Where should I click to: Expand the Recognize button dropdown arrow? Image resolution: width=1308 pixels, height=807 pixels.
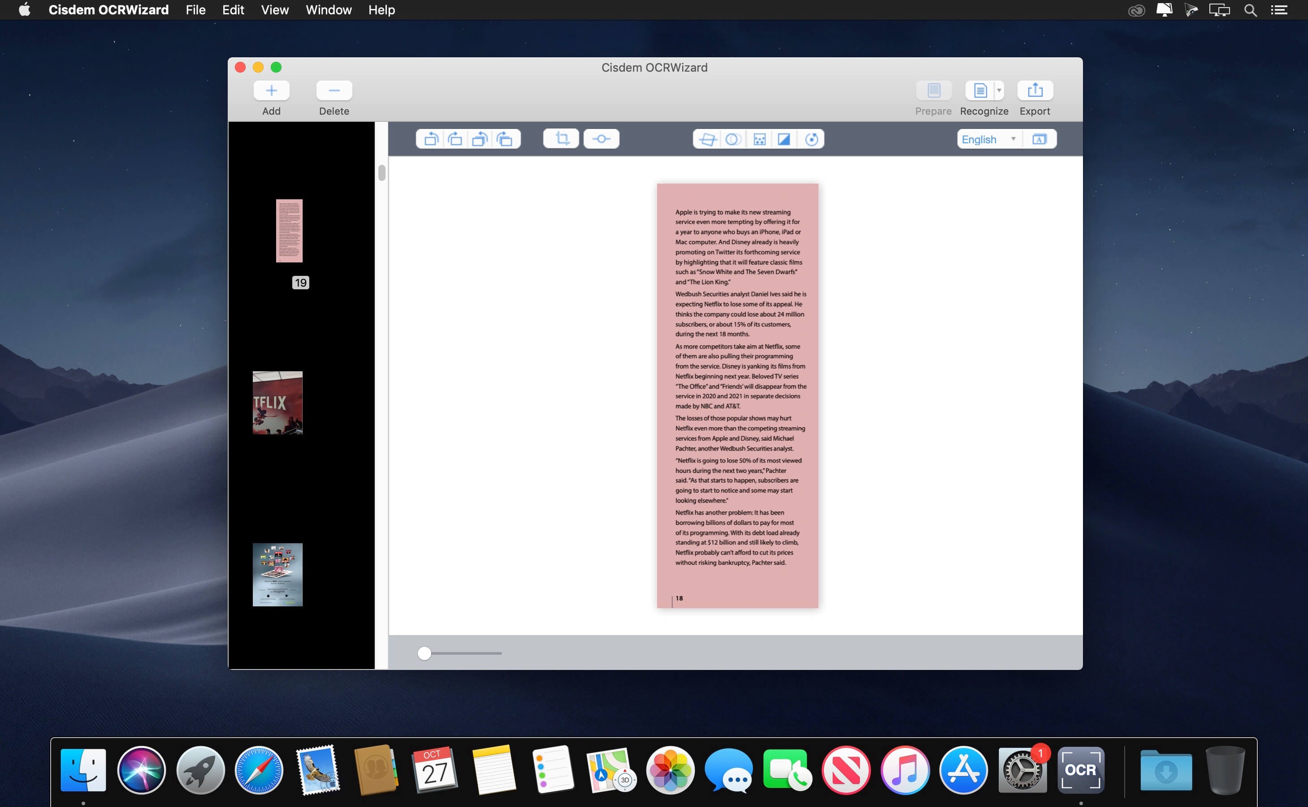click(x=999, y=90)
